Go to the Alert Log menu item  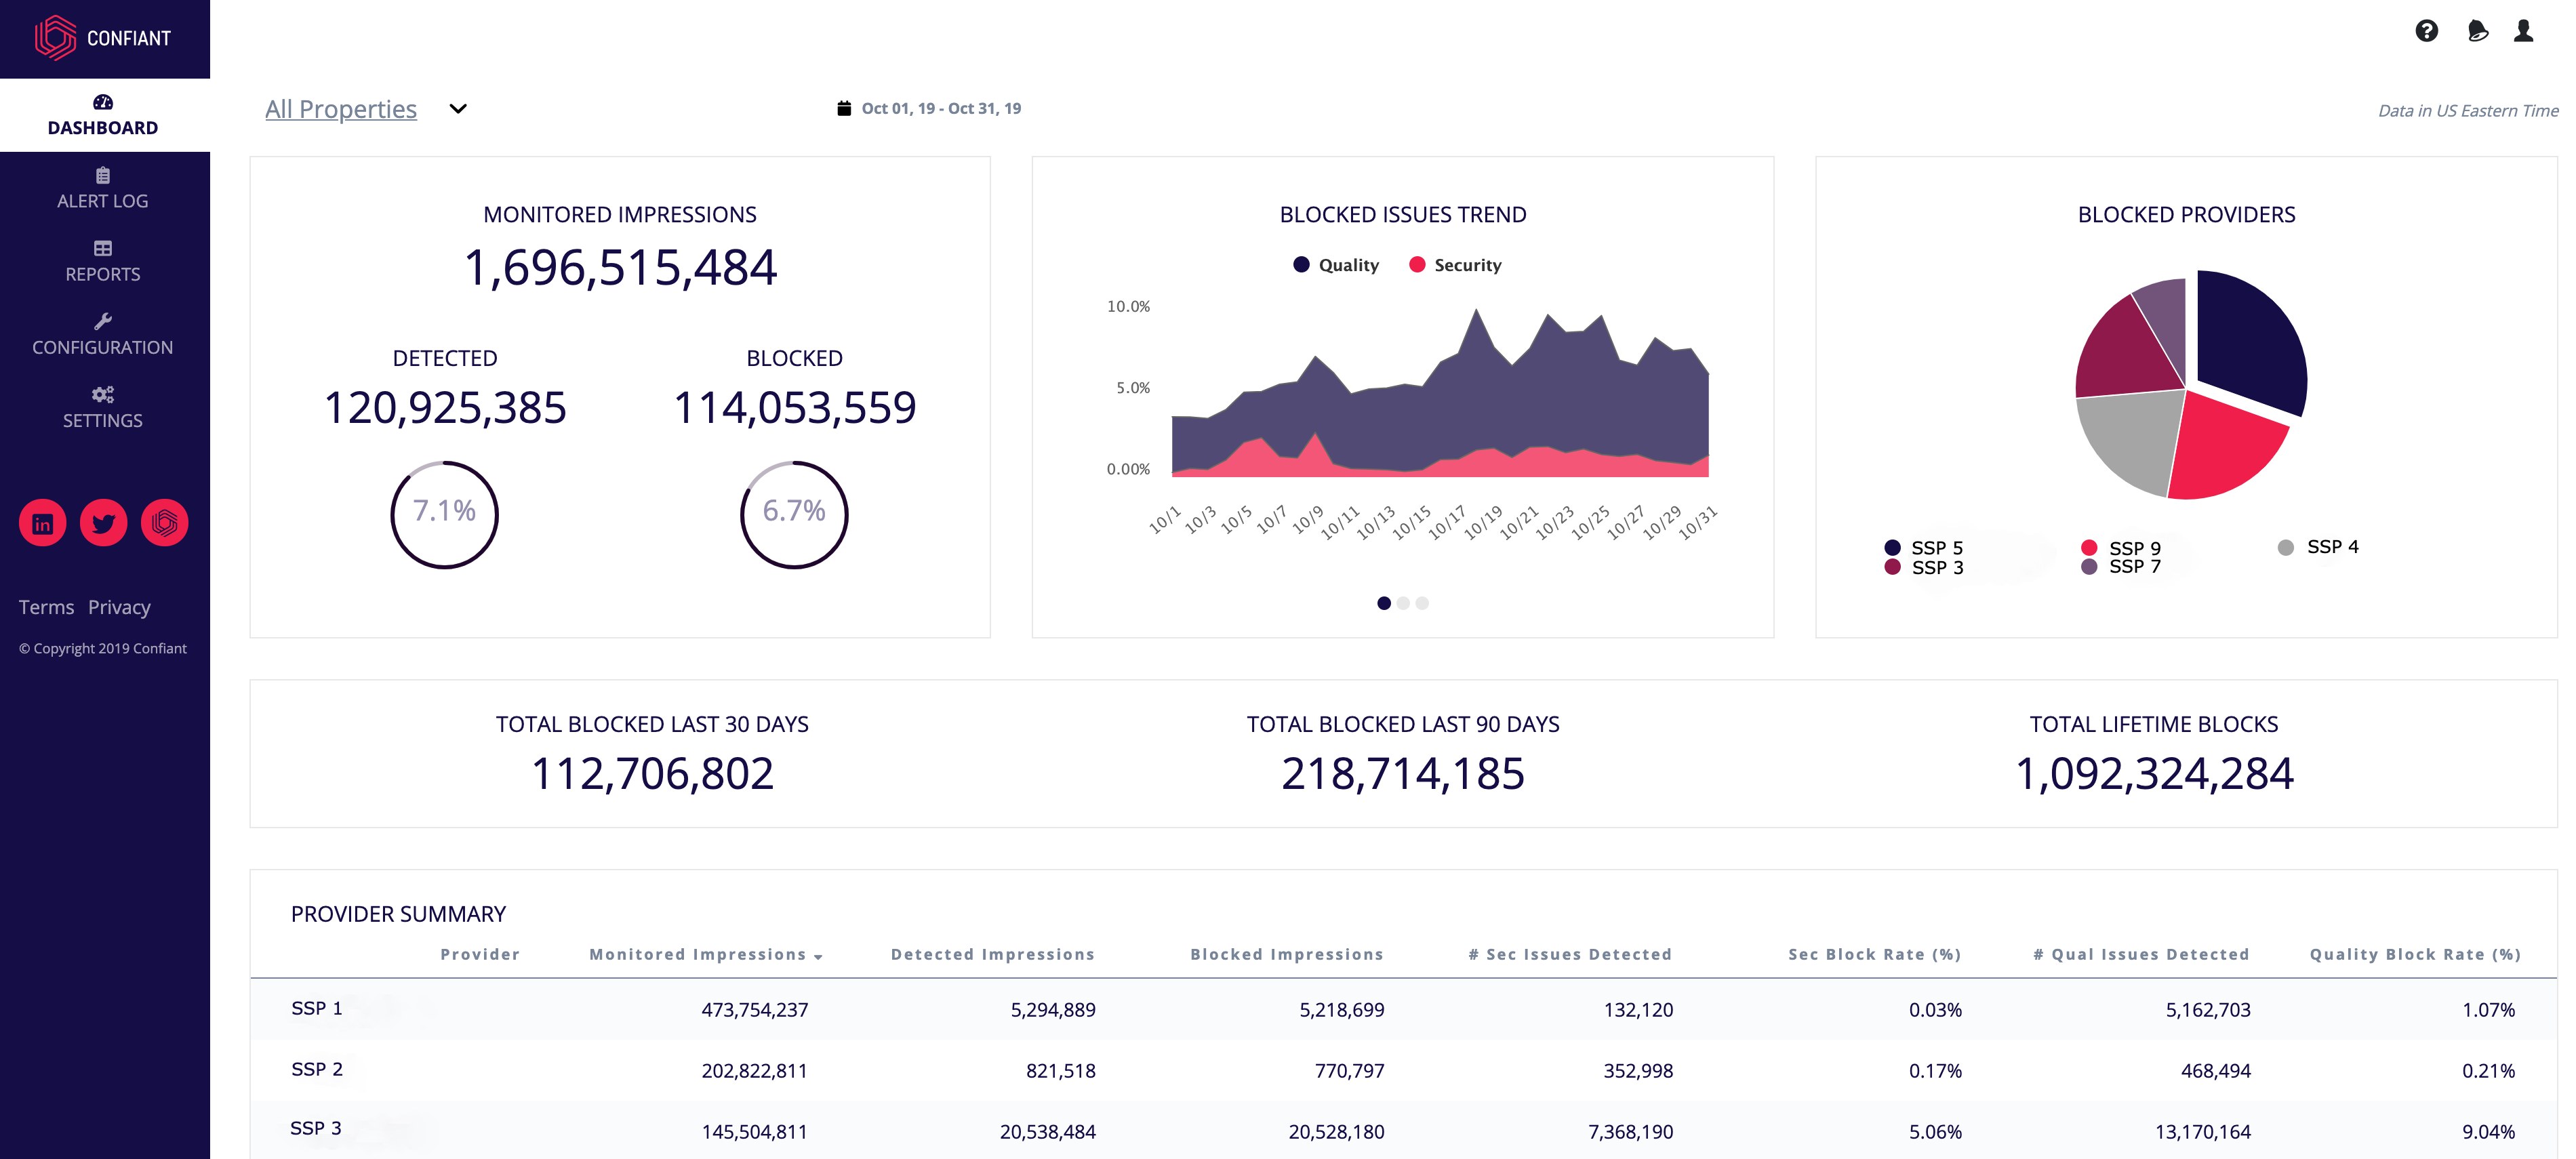click(x=103, y=188)
